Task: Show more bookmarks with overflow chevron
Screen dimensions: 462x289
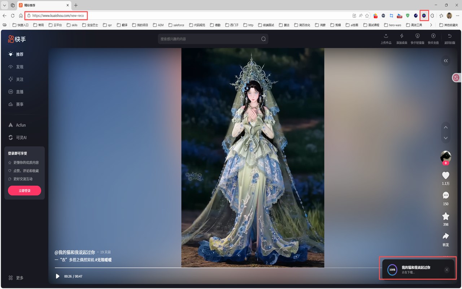Action: click(x=431, y=25)
